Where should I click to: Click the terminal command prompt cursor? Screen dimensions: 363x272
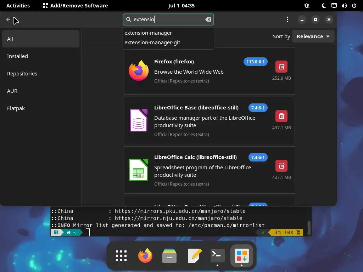pyautogui.click(x=88, y=232)
